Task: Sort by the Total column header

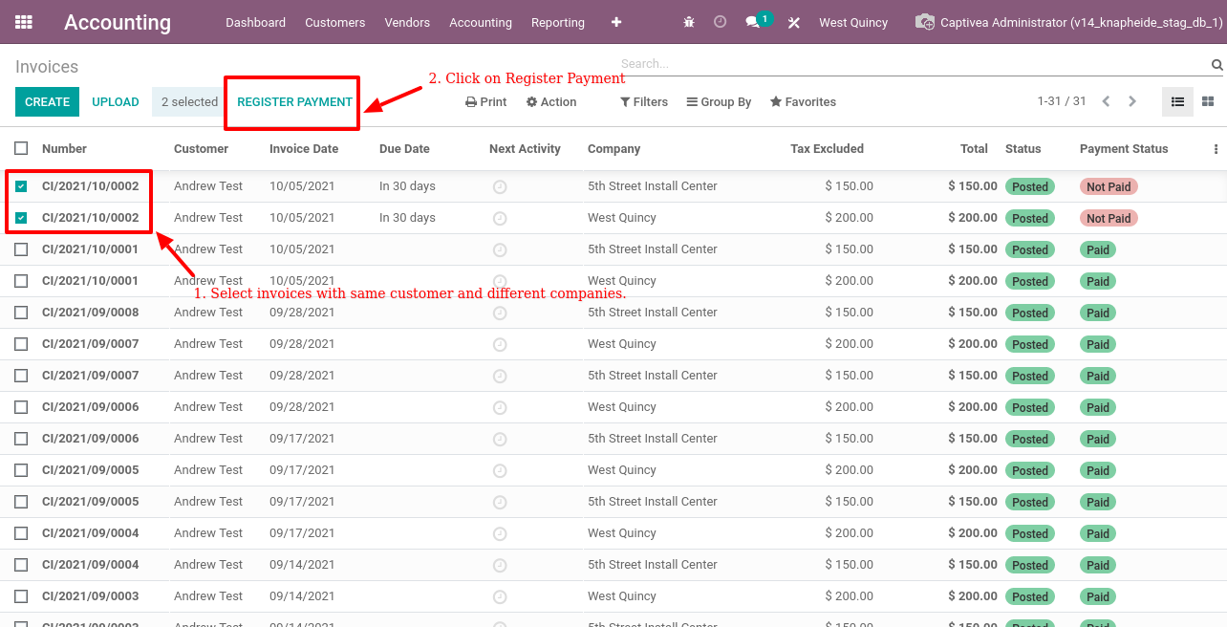Action: [974, 149]
